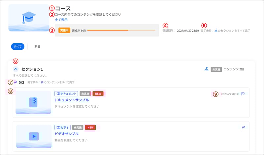Click the course progress bar
Image resolution: width=264 pixels, height=155 pixels.
pyautogui.click(x=121, y=30)
